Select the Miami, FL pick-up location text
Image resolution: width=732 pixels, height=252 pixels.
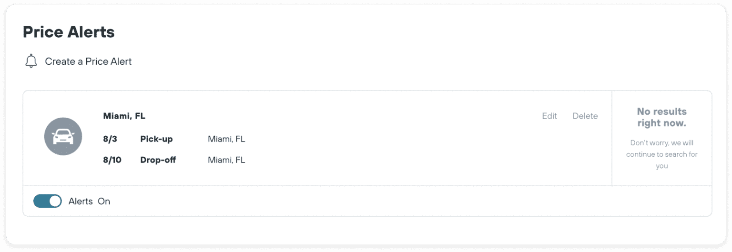click(x=226, y=139)
